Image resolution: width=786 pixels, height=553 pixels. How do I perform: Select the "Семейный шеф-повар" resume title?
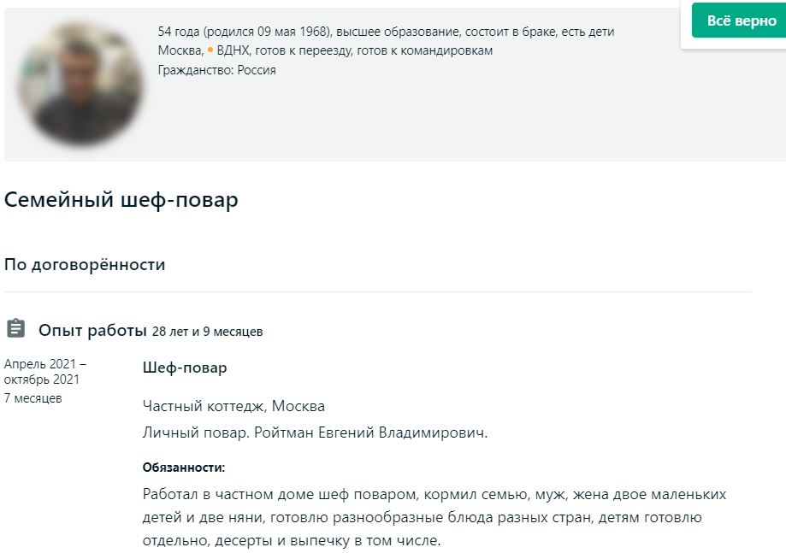click(121, 200)
